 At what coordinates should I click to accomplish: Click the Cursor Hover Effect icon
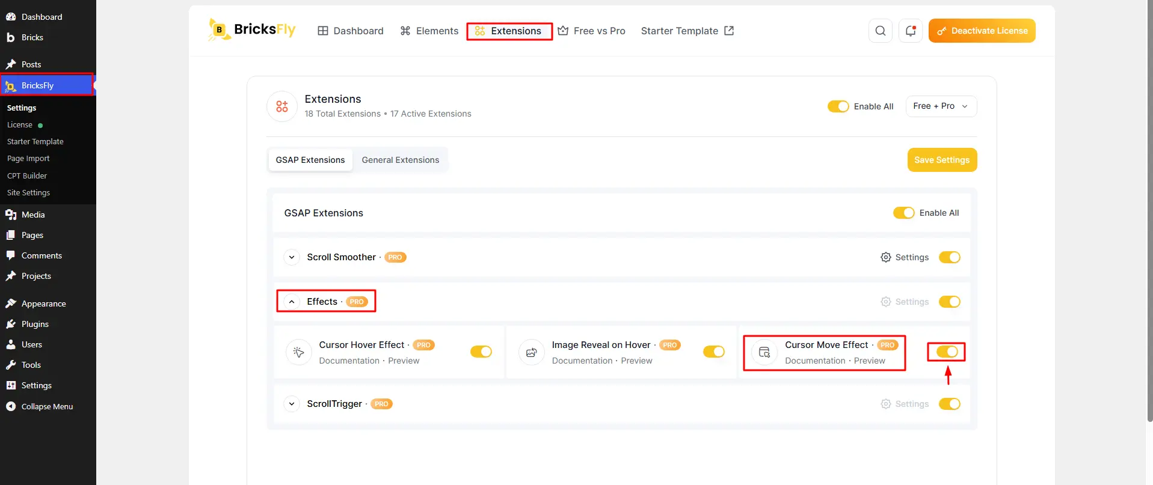298,352
